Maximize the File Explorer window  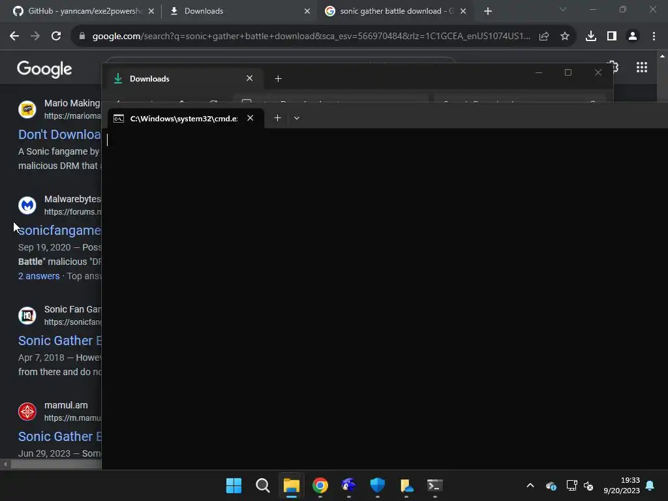click(x=568, y=72)
